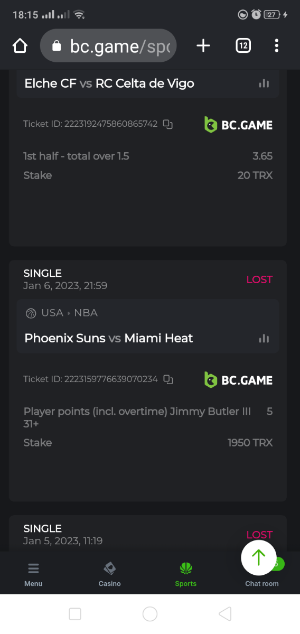Click the bc.game address bar

click(108, 46)
